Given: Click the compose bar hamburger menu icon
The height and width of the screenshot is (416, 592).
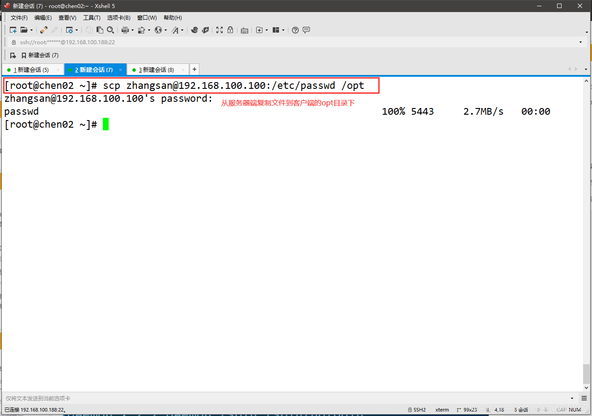Looking at the screenshot, I should [x=584, y=398].
